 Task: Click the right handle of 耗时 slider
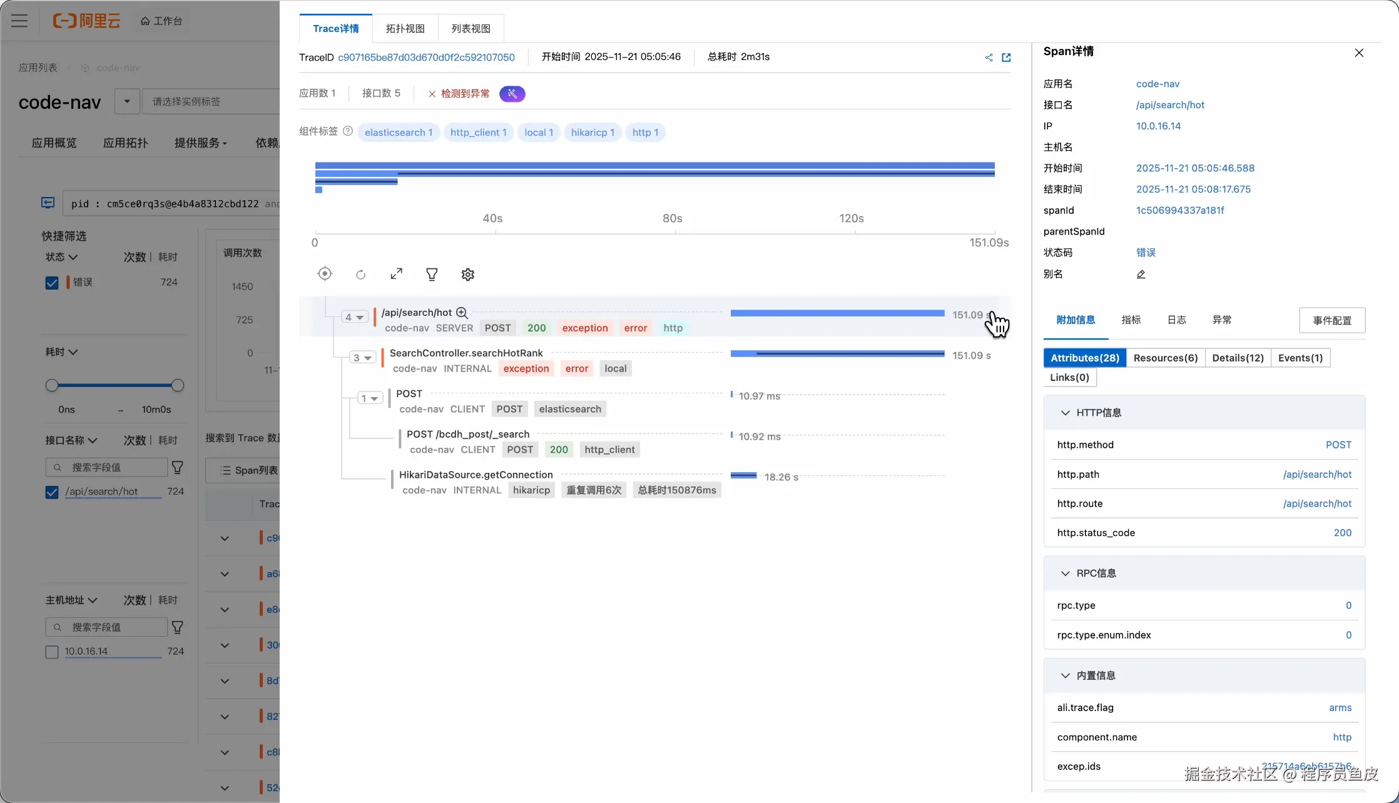[x=178, y=385]
